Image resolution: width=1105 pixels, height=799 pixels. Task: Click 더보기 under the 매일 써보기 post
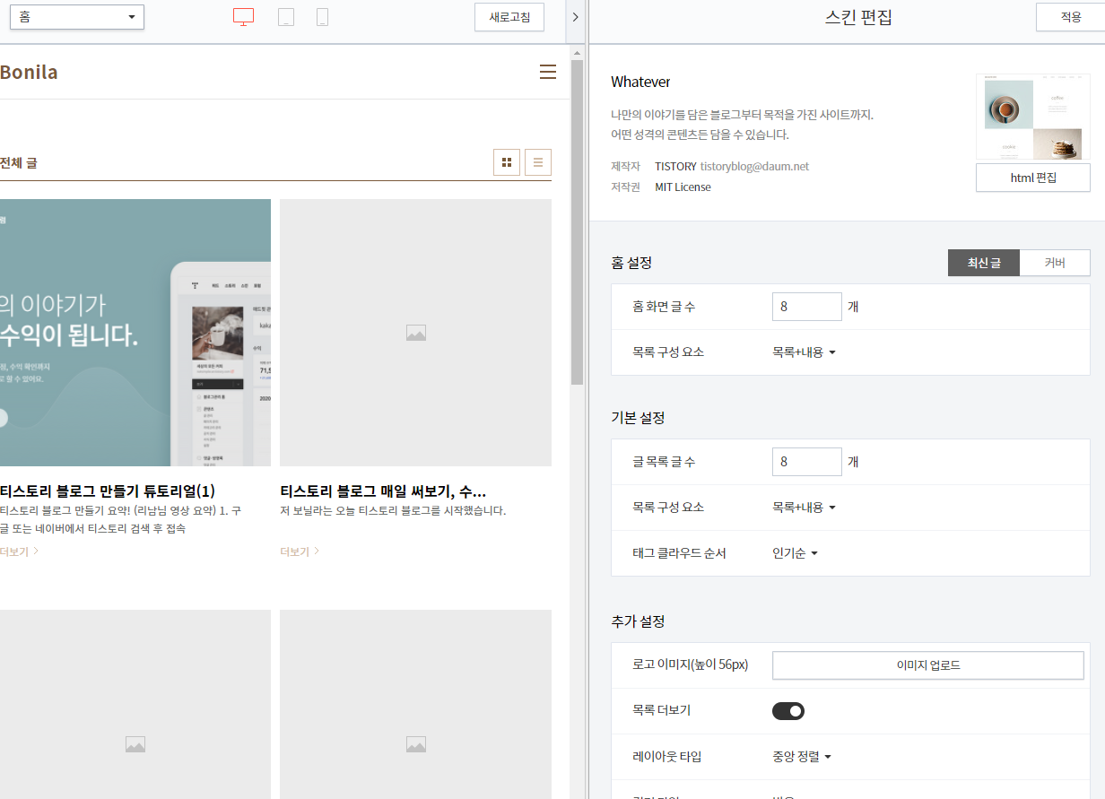click(x=300, y=551)
